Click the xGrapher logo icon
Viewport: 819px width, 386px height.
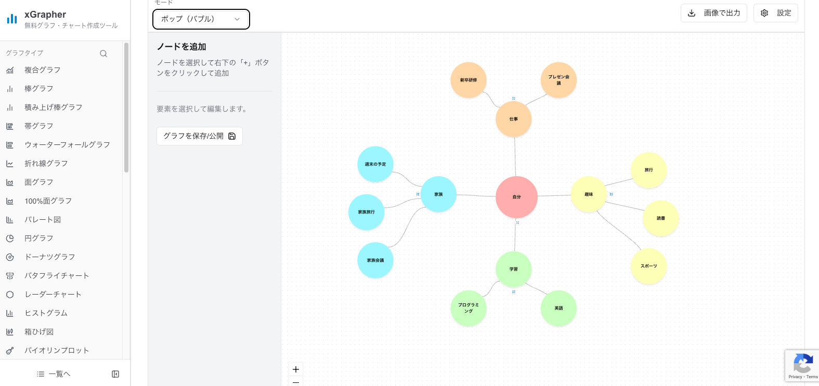[x=12, y=19]
